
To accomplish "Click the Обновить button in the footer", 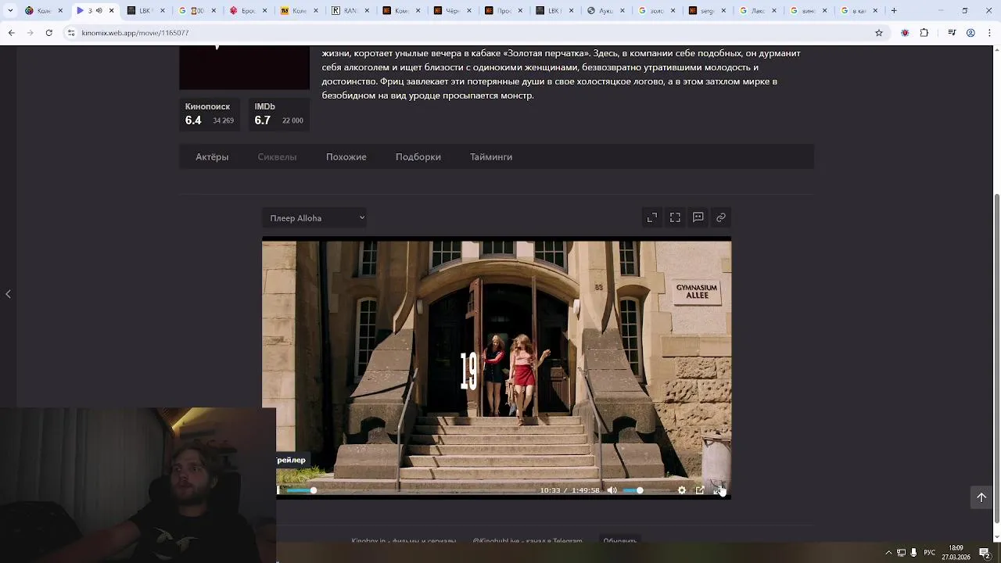I will pos(620,540).
